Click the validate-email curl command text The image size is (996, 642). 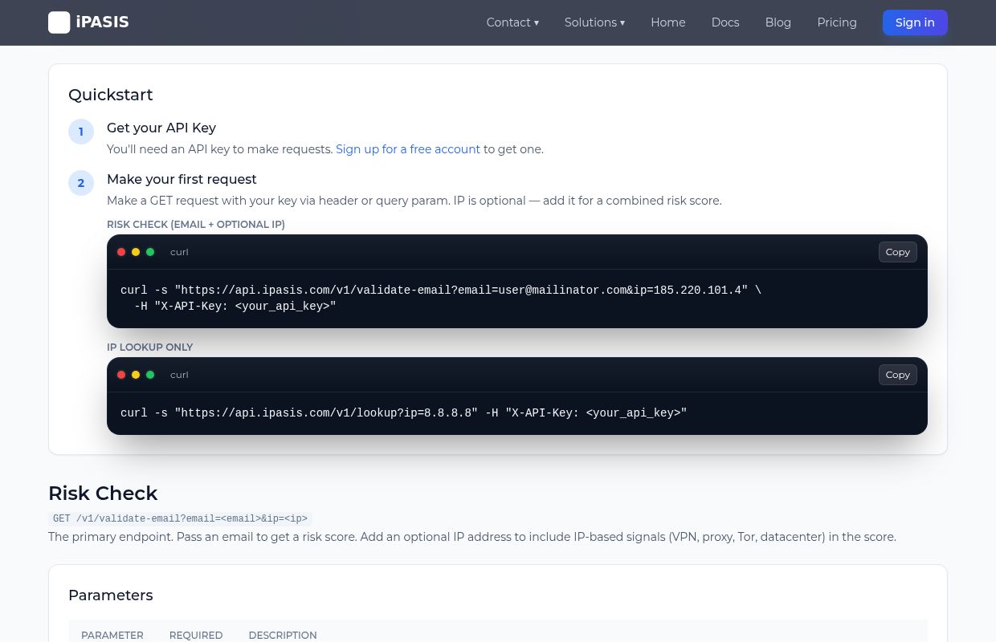441,290
